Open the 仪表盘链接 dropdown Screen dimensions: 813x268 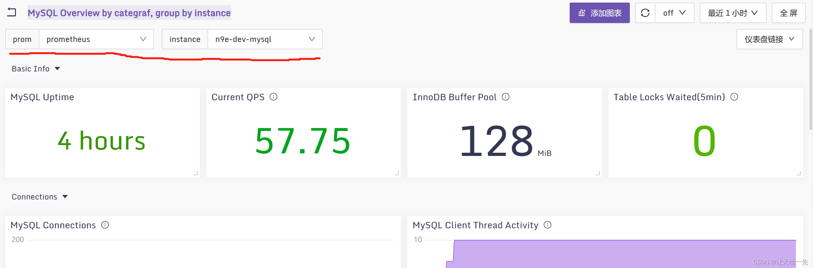tap(769, 39)
